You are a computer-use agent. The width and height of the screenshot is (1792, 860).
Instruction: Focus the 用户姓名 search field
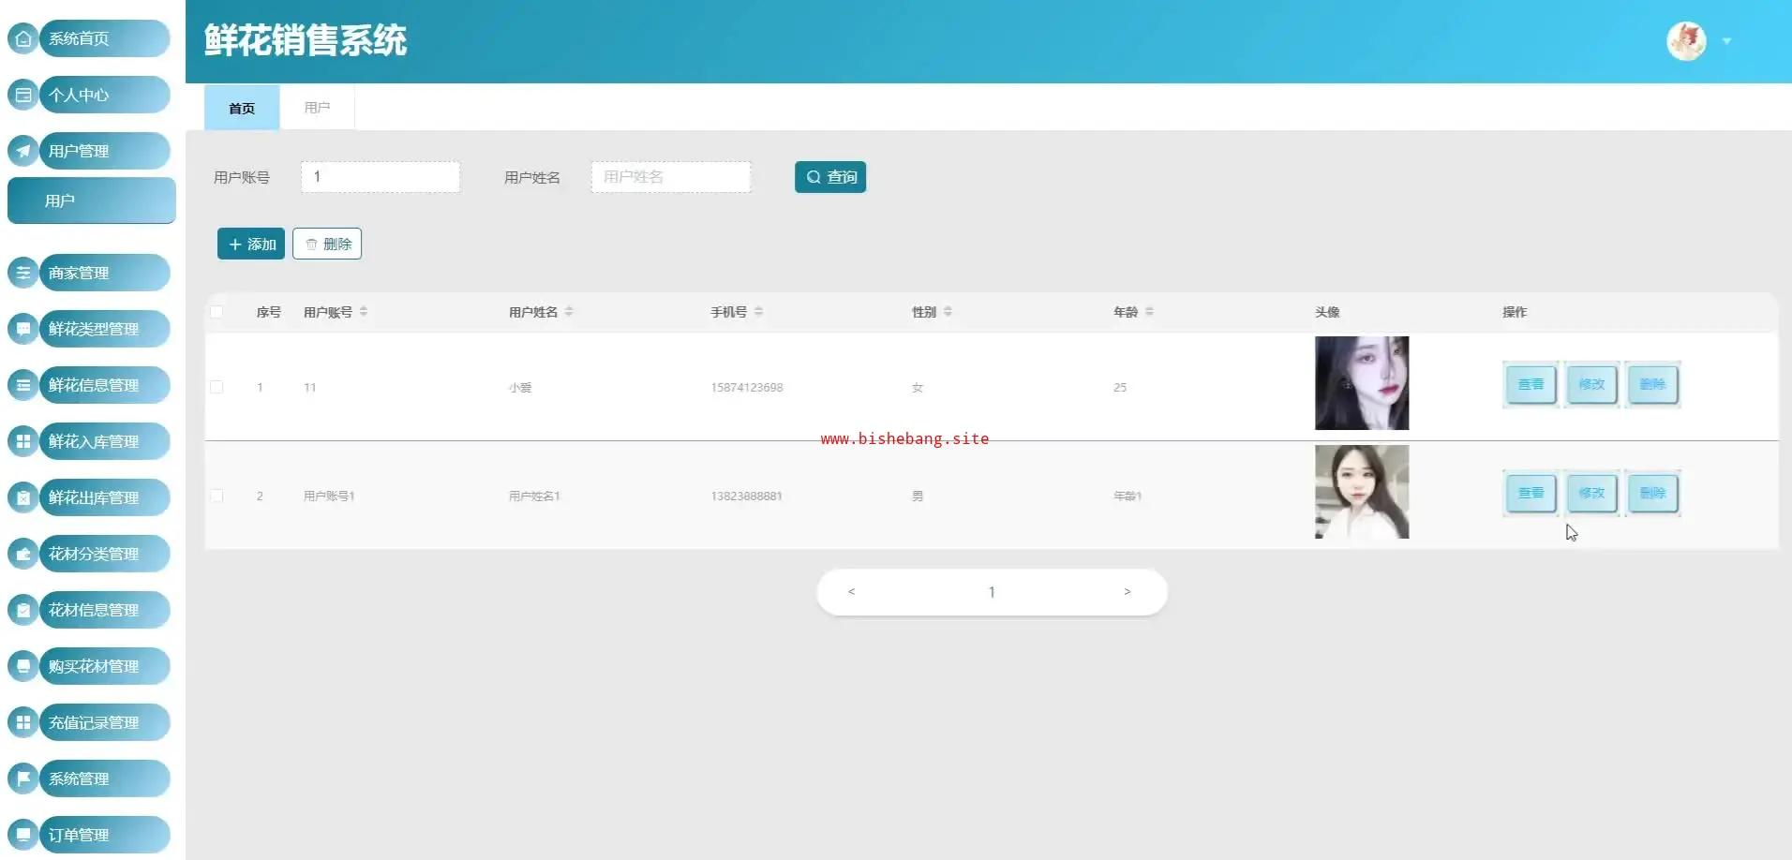coord(671,177)
